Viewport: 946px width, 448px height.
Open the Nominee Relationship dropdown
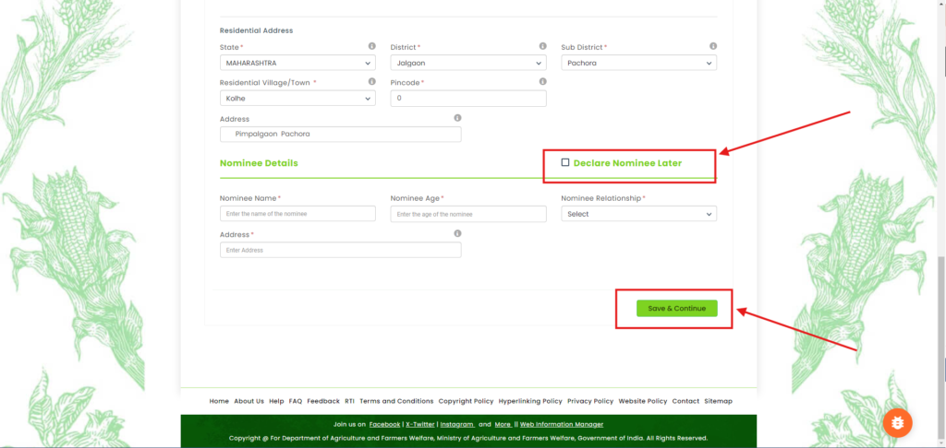click(x=638, y=214)
